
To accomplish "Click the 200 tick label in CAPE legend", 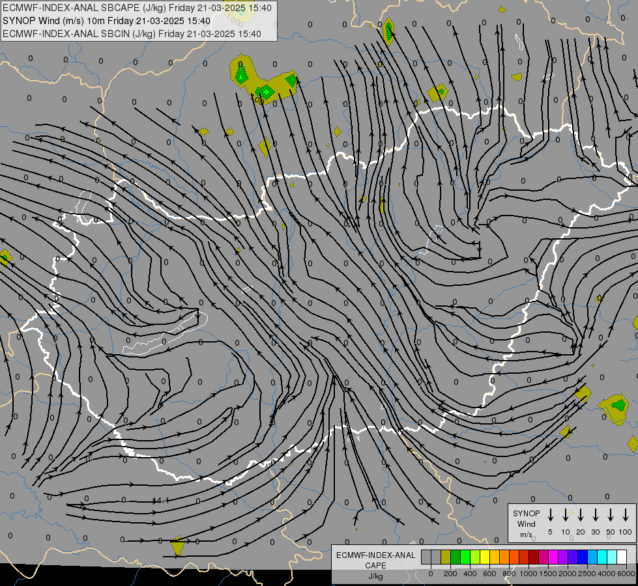I will (x=450, y=574).
